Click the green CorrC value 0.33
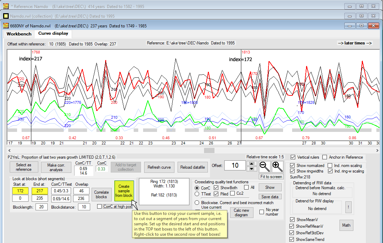The width and height of the screenshot is (383, 243). tap(101, 169)
